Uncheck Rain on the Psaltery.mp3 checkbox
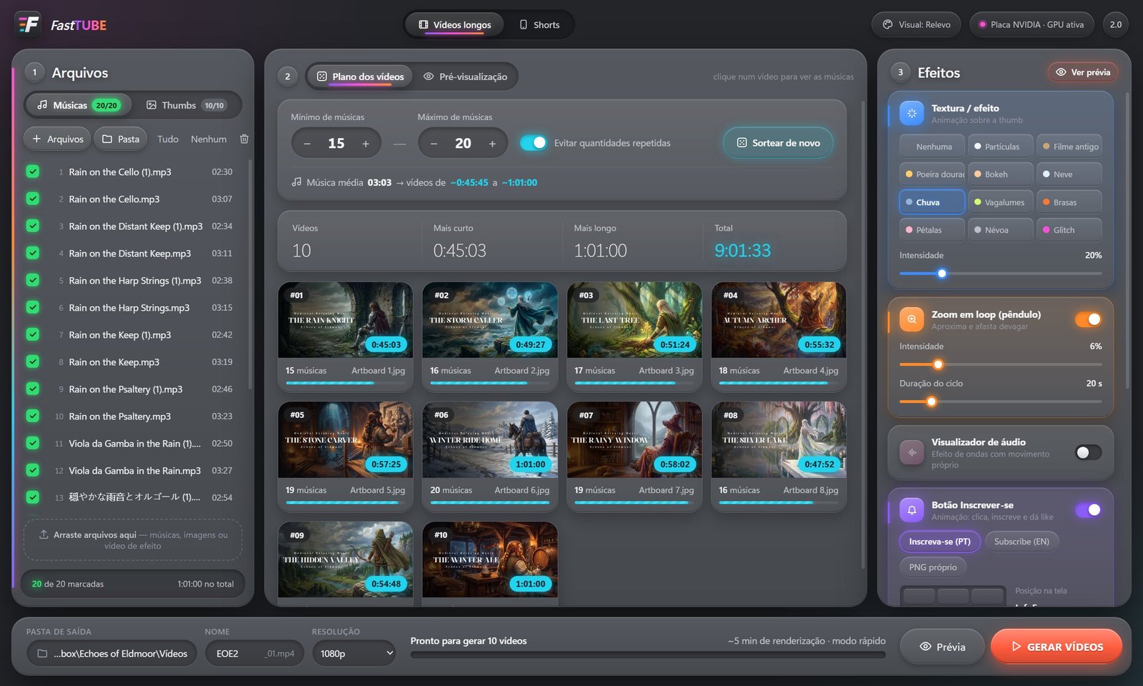Viewport: 1143px width, 686px height. tap(33, 416)
